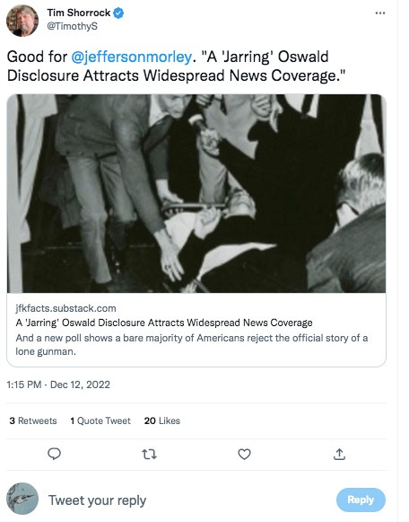
Task: Click the 1:15 PM Dec 12, 2022 timestamp
Action: (58, 385)
